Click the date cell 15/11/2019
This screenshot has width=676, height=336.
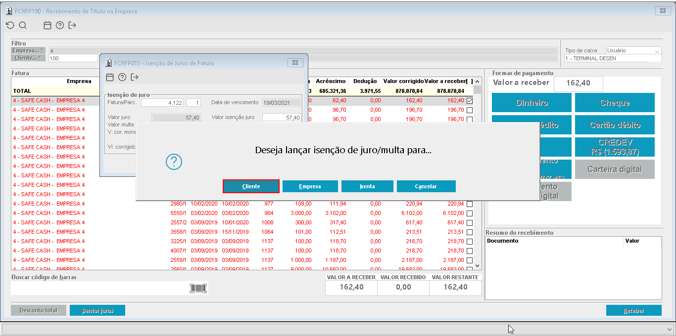[x=235, y=232]
